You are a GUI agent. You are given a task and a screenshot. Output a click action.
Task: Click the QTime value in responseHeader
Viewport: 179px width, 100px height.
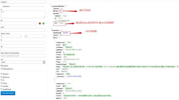(61, 11)
